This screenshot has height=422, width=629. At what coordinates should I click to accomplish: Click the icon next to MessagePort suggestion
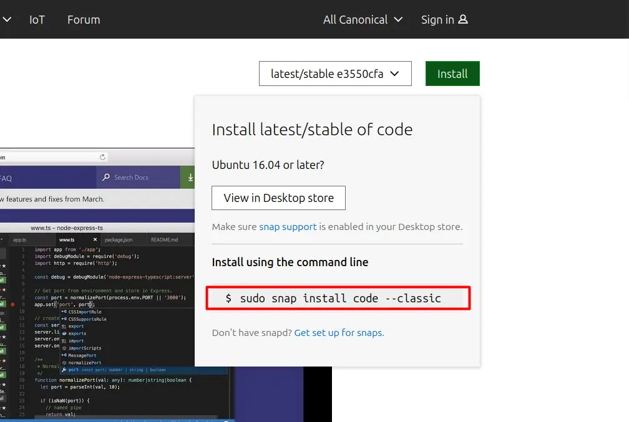[64, 355]
